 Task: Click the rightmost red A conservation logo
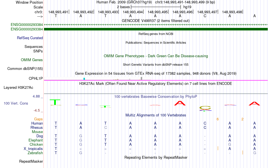[x=254, y=104]
